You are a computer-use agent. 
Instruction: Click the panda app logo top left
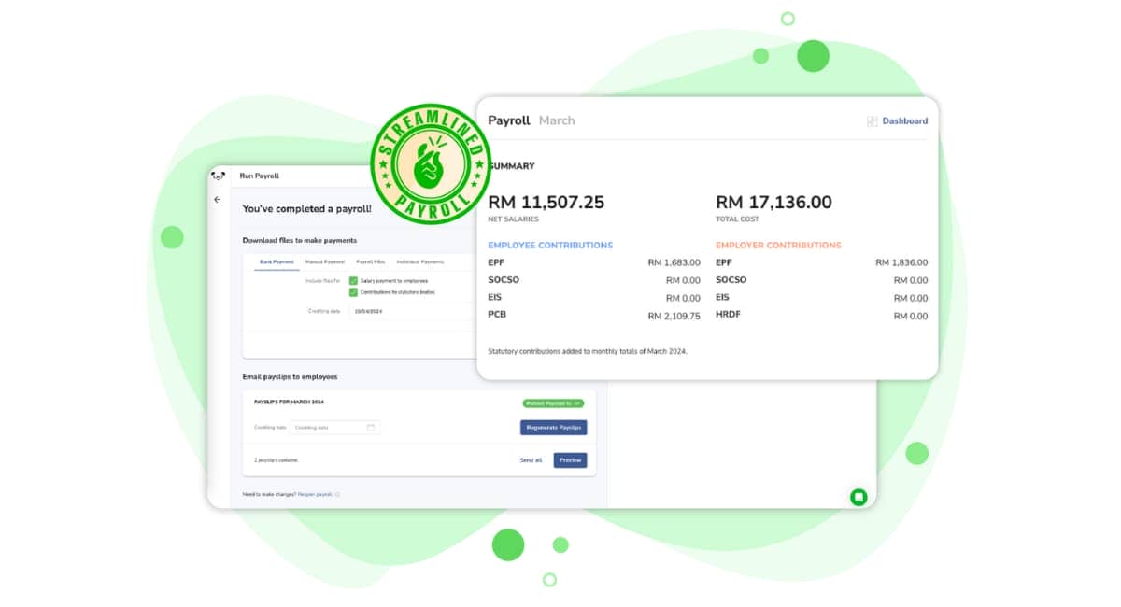pyautogui.click(x=218, y=176)
